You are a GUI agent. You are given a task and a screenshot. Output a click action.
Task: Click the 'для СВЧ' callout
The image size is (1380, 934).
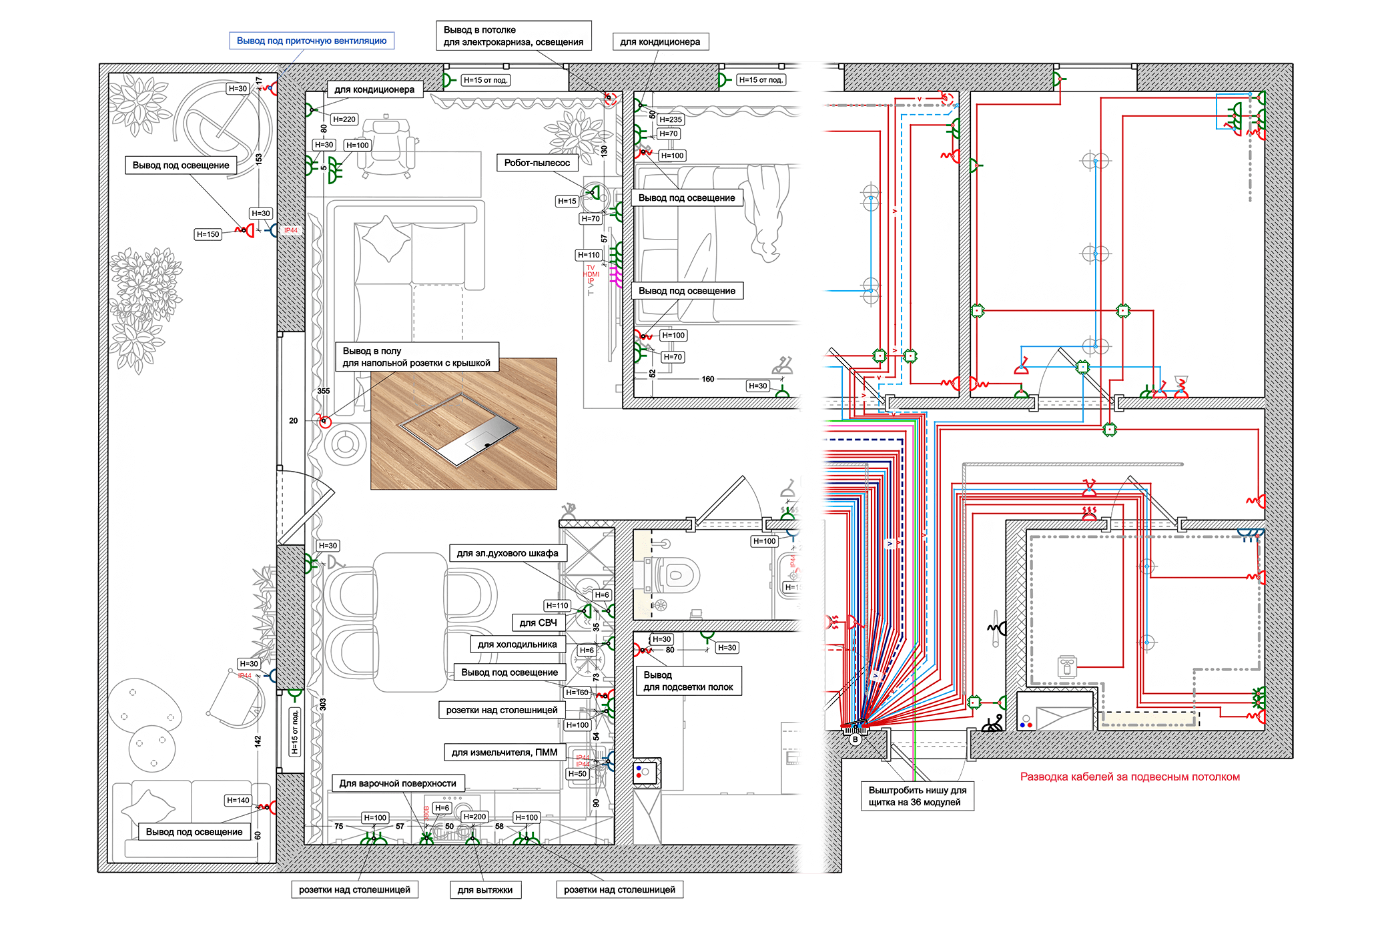[x=538, y=622]
